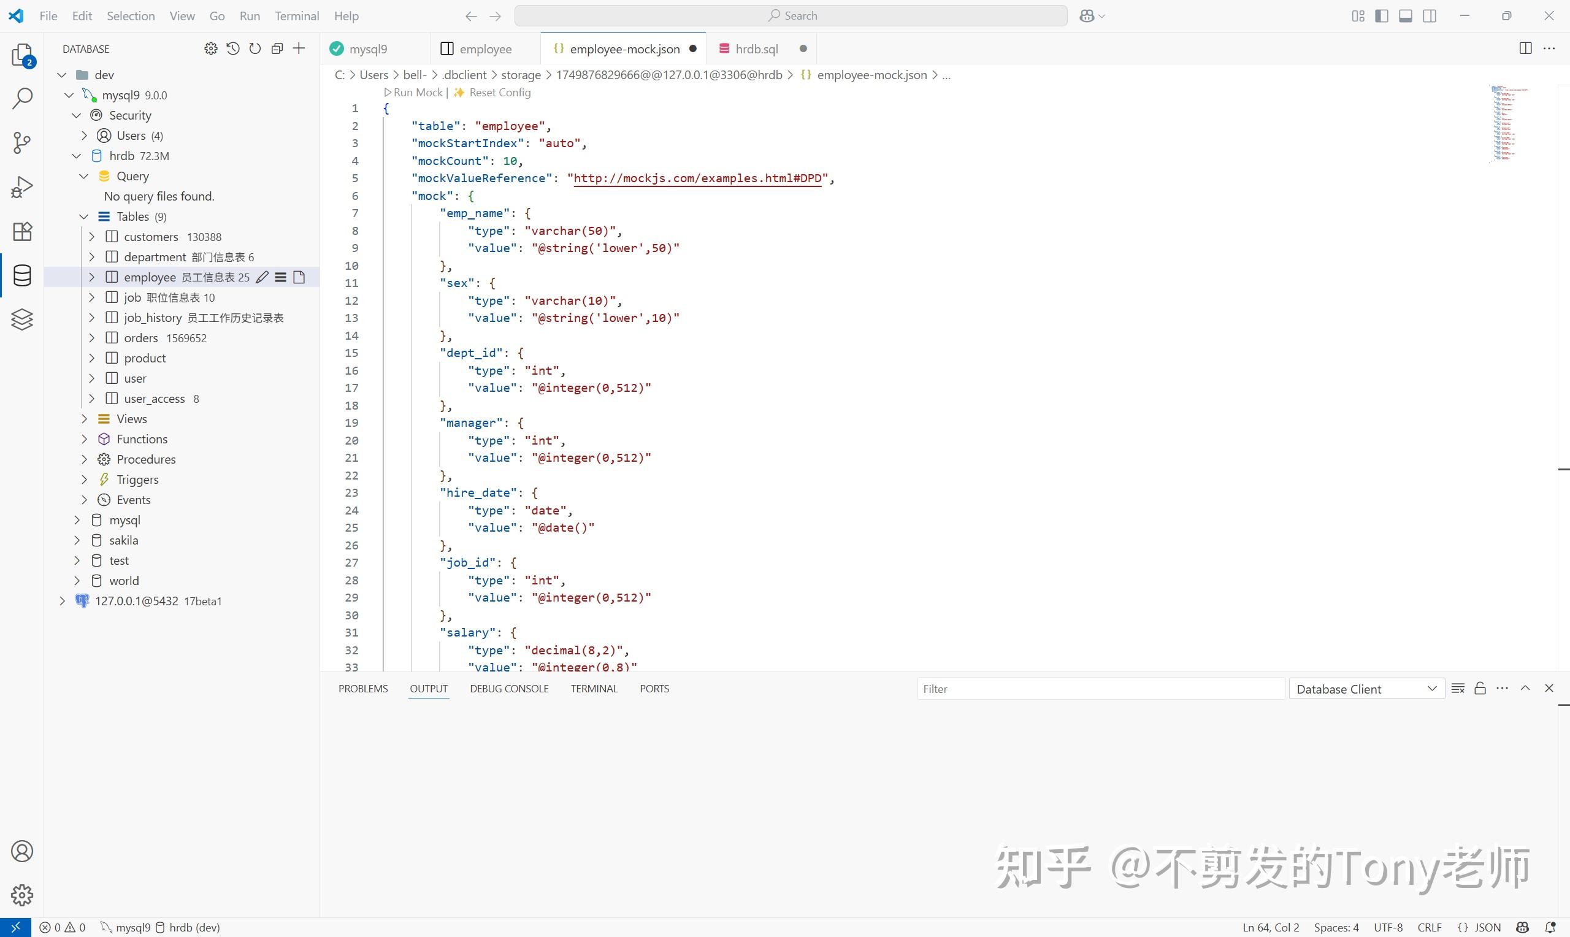Collapse the Tables tree node
The height and width of the screenshot is (937, 1570).
(x=84, y=216)
